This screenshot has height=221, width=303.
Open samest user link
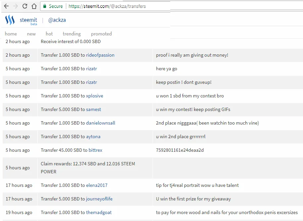tap(93, 109)
